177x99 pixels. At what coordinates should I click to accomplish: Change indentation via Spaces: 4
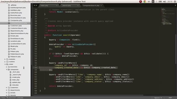(x=158, y=98)
